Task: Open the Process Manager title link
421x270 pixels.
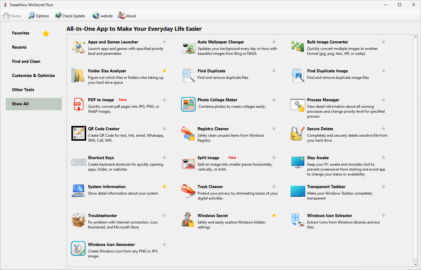Action: [x=323, y=100]
